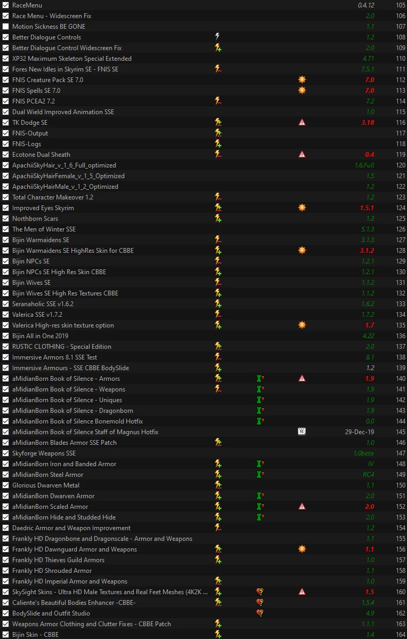407x639 pixels.
Task: Click the warning triangle on aMidianBorn Scaled Armor row
Action: click(x=302, y=506)
